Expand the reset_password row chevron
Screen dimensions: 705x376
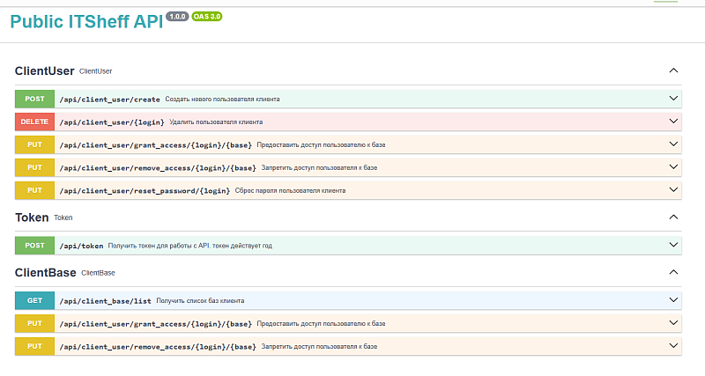click(673, 190)
